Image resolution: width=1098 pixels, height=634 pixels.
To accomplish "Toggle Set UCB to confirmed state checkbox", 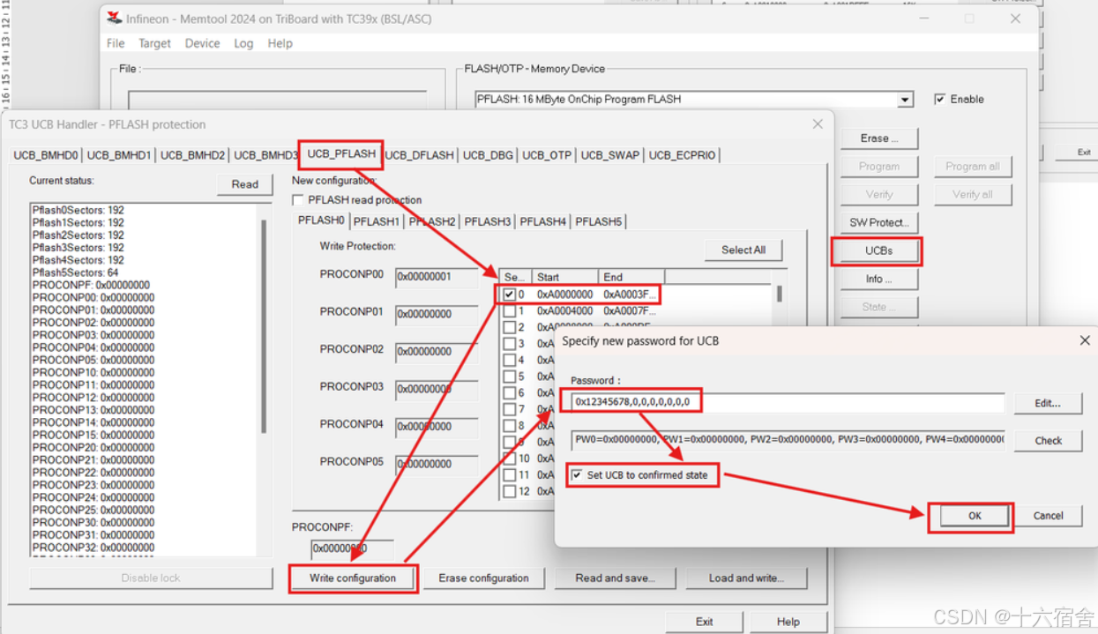I will [x=577, y=475].
